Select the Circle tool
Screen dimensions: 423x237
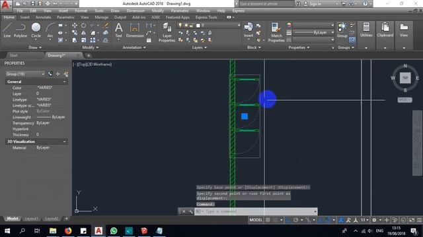[36, 30]
